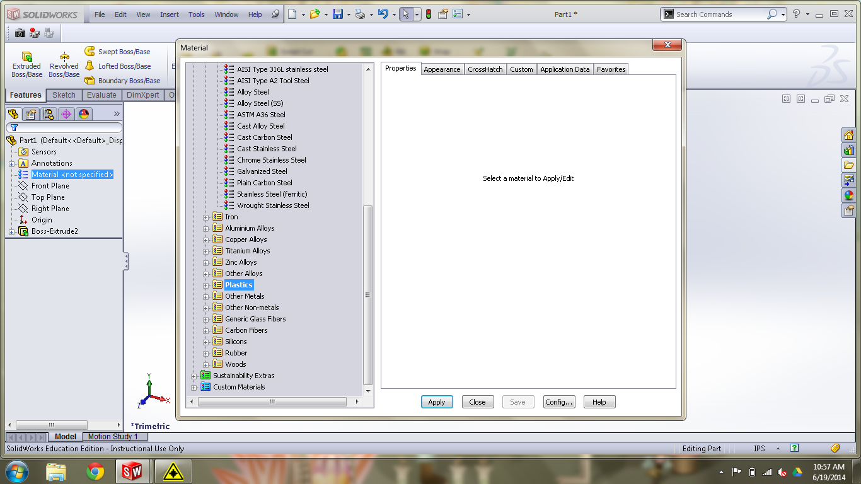Image resolution: width=861 pixels, height=484 pixels.
Task: Click the Save icon in the toolbar
Action: 339,14
